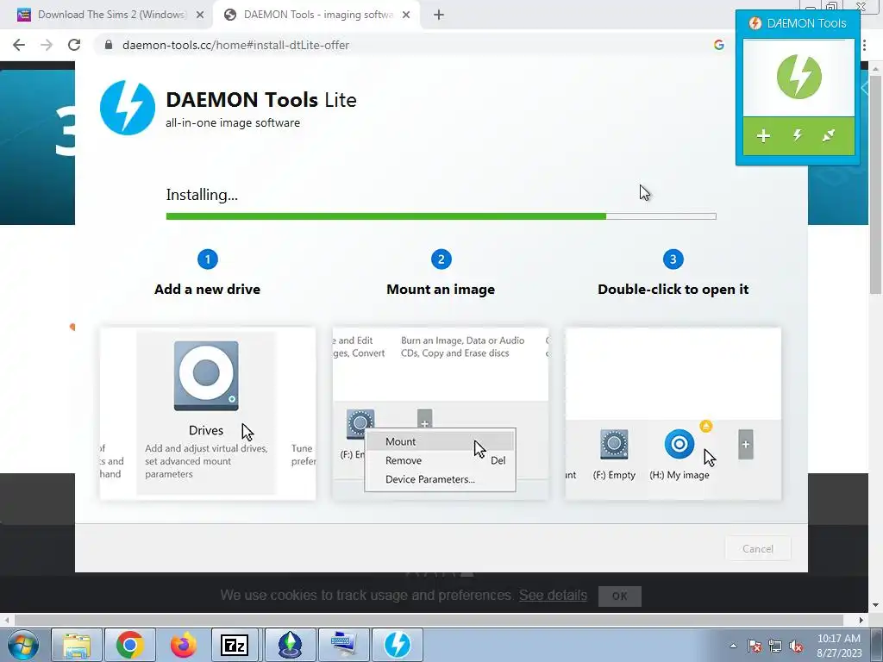Launch Firefox from the taskbar
Screen dimensions: 883x662
click(x=183, y=645)
